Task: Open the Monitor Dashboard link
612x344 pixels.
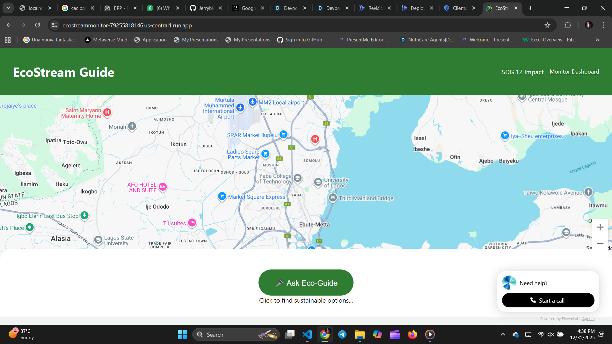Action: click(574, 72)
